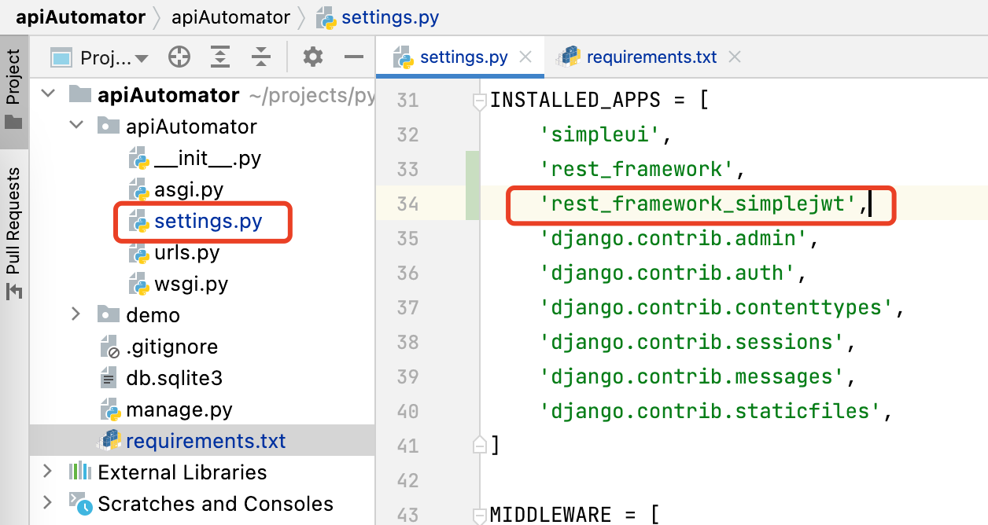Viewport: 988px width, 525px height.
Task: Click the ignore-file icon beside .gitignore
Action: (109, 347)
